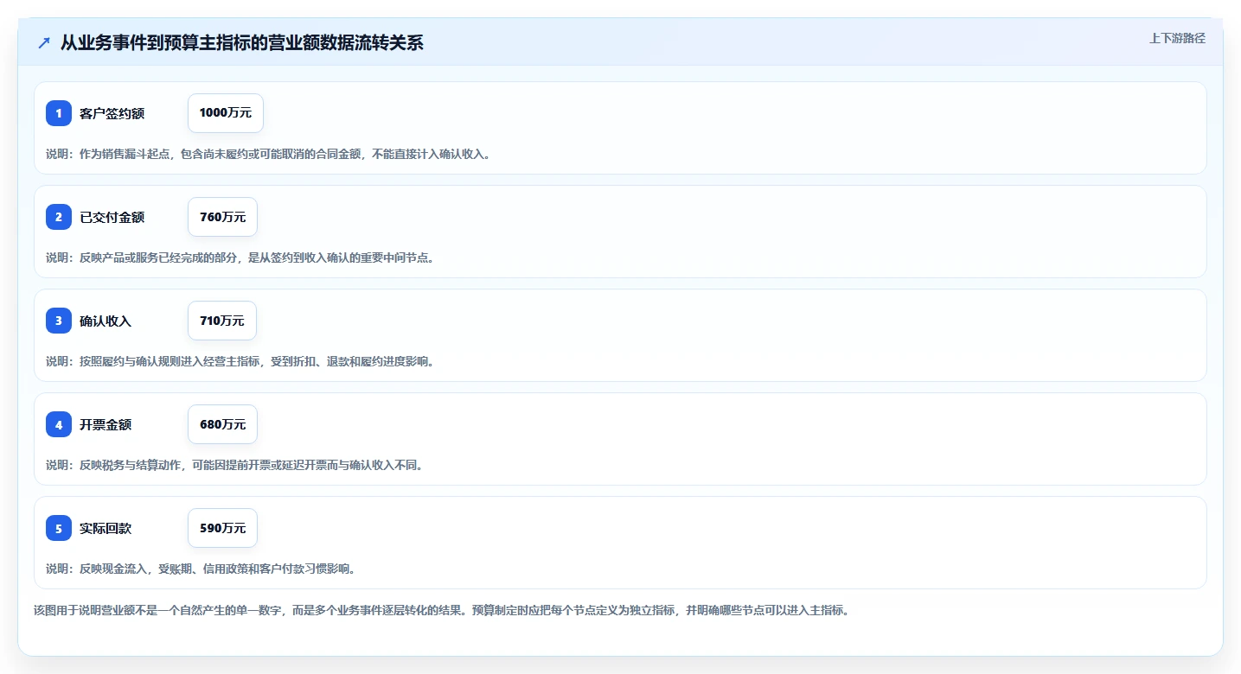This screenshot has width=1241, height=674.
Task: Click the step 1 number badge
Action: 59,113
